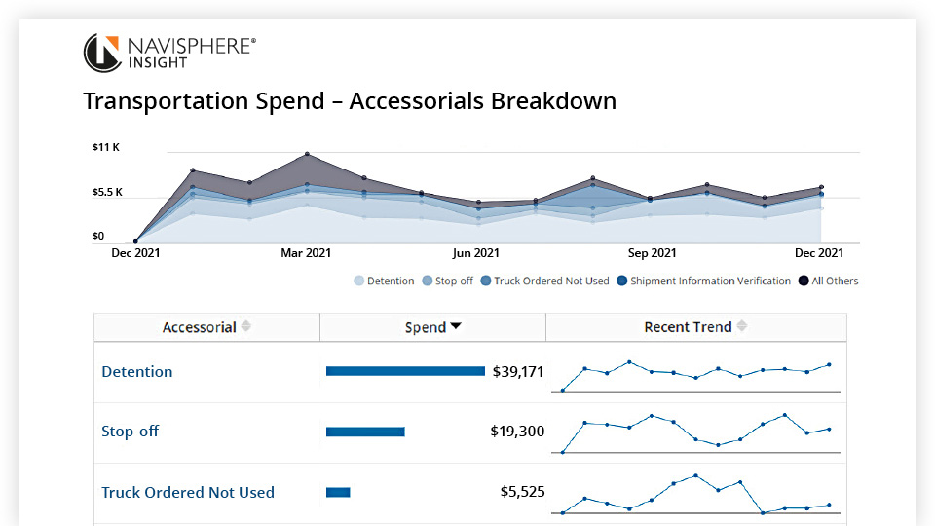Screen dimensions: 935x526
Task: Toggle All Others legend series
Action: pos(828,281)
